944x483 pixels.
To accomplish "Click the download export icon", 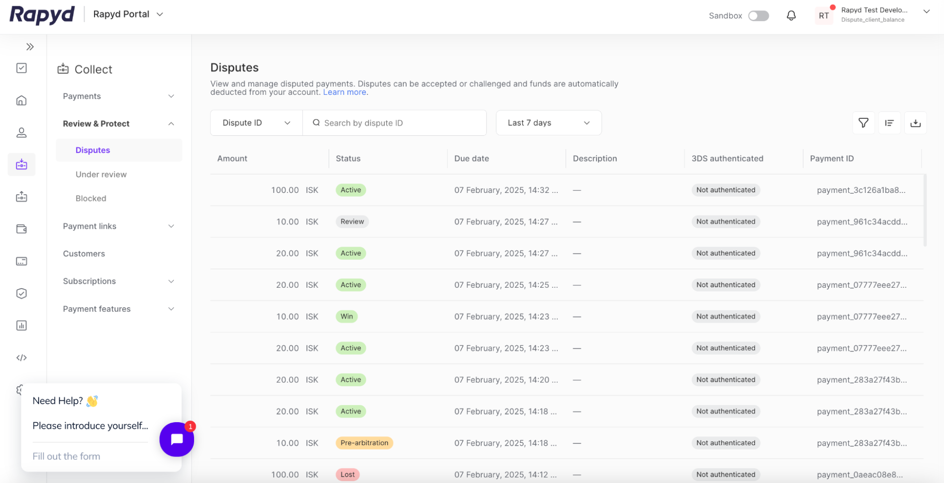I will tap(915, 123).
